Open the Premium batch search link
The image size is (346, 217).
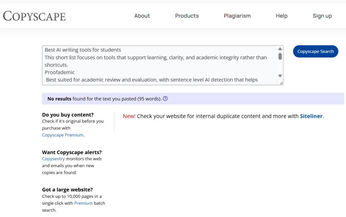tap(83, 203)
